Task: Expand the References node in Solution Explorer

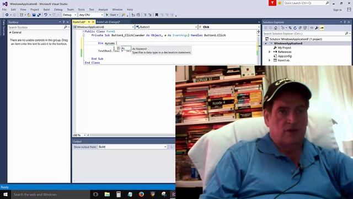Action: (x=270, y=52)
